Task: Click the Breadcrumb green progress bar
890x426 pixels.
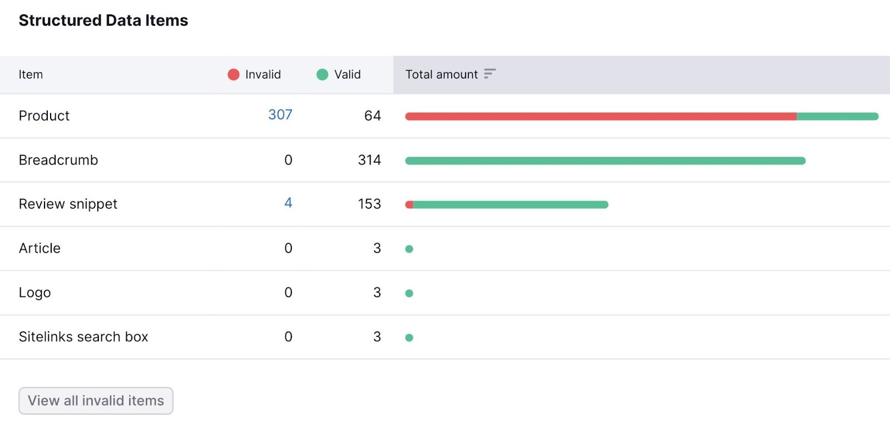Action: pos(605,161)
